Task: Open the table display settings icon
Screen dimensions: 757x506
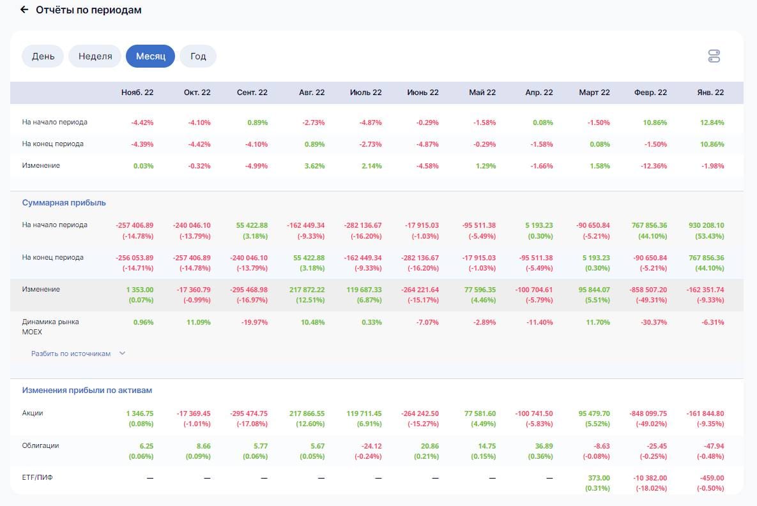Action: click(714, 56)
